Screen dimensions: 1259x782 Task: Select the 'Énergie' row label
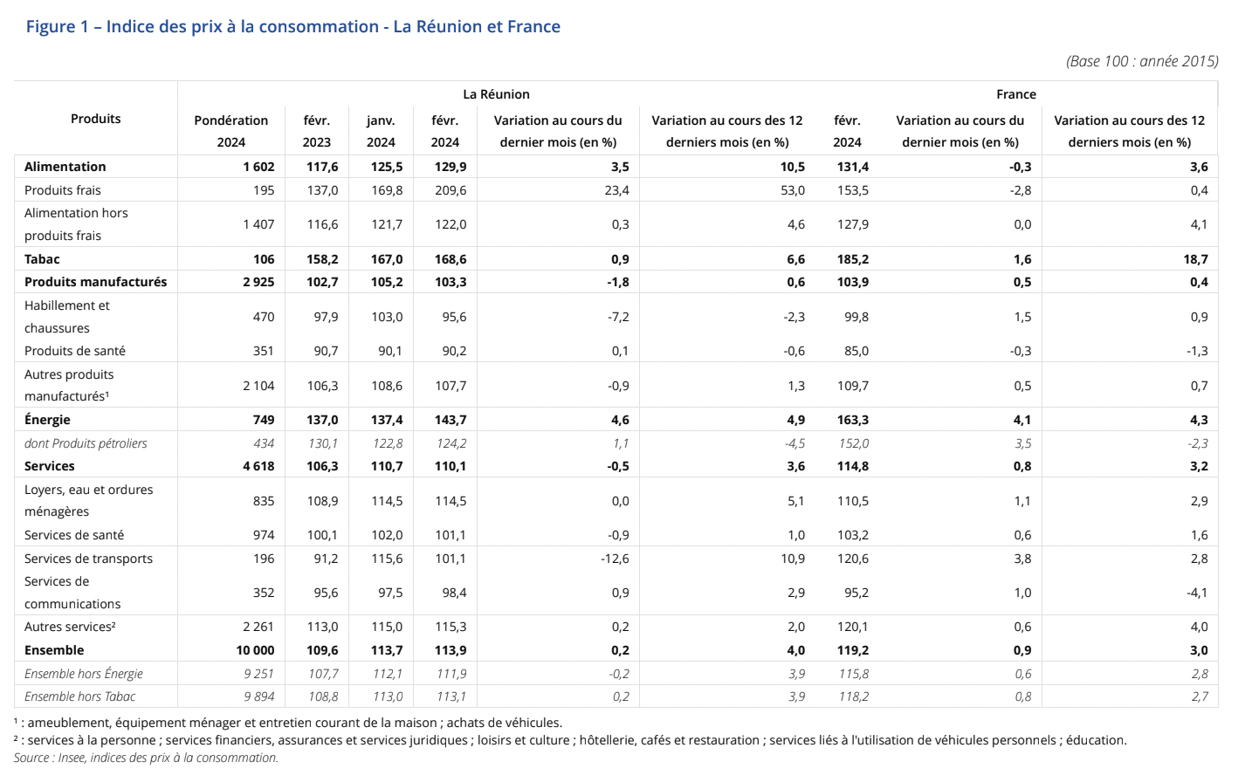tap(47, 420)
